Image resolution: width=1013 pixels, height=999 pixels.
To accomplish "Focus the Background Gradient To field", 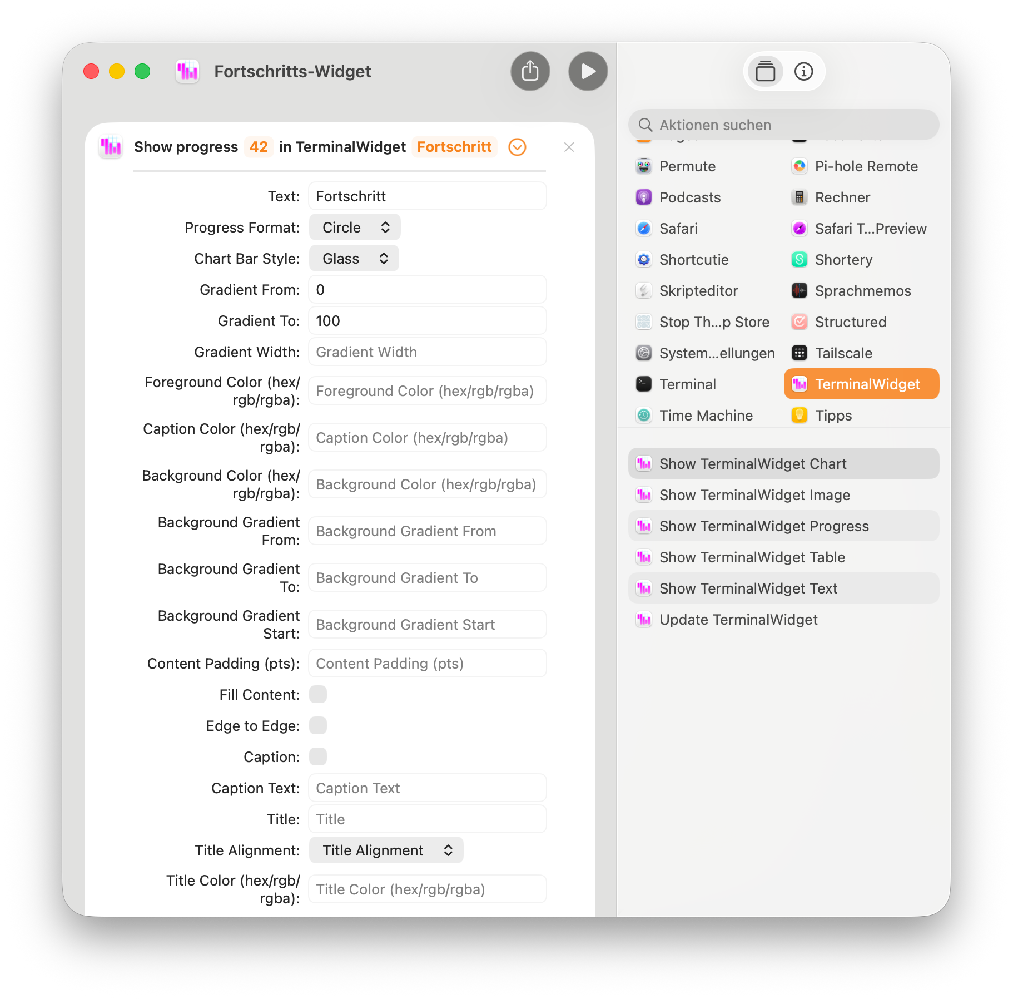I will click(x=428, y=578).
